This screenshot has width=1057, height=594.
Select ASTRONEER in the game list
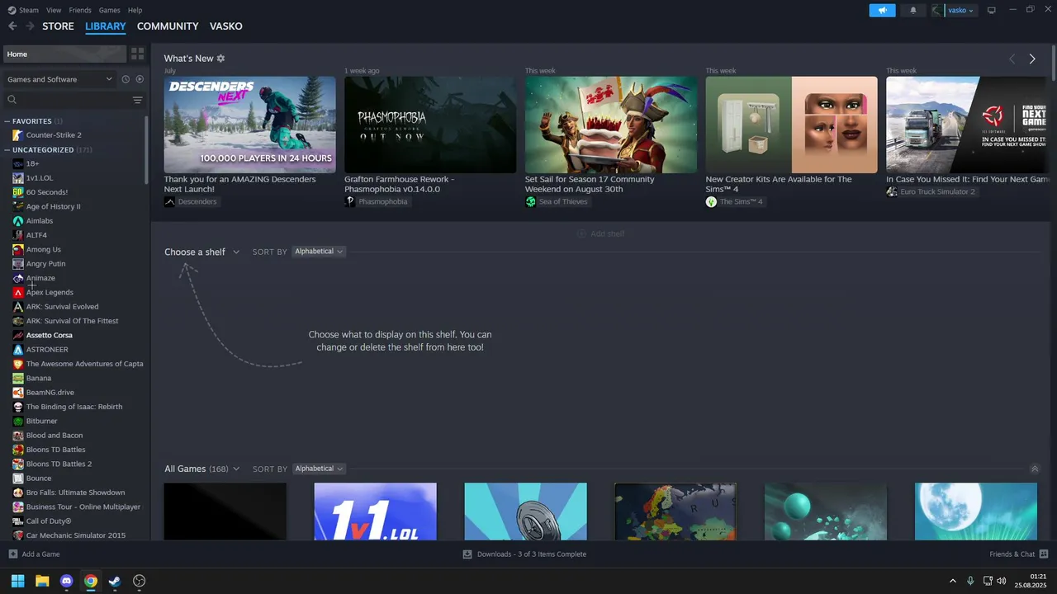point(47,350)
